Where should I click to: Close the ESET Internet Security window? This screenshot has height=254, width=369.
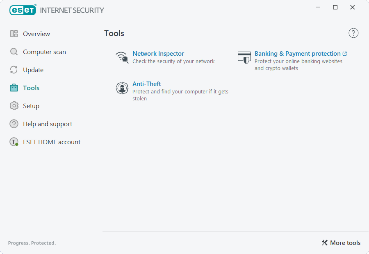tap(353, 7)
